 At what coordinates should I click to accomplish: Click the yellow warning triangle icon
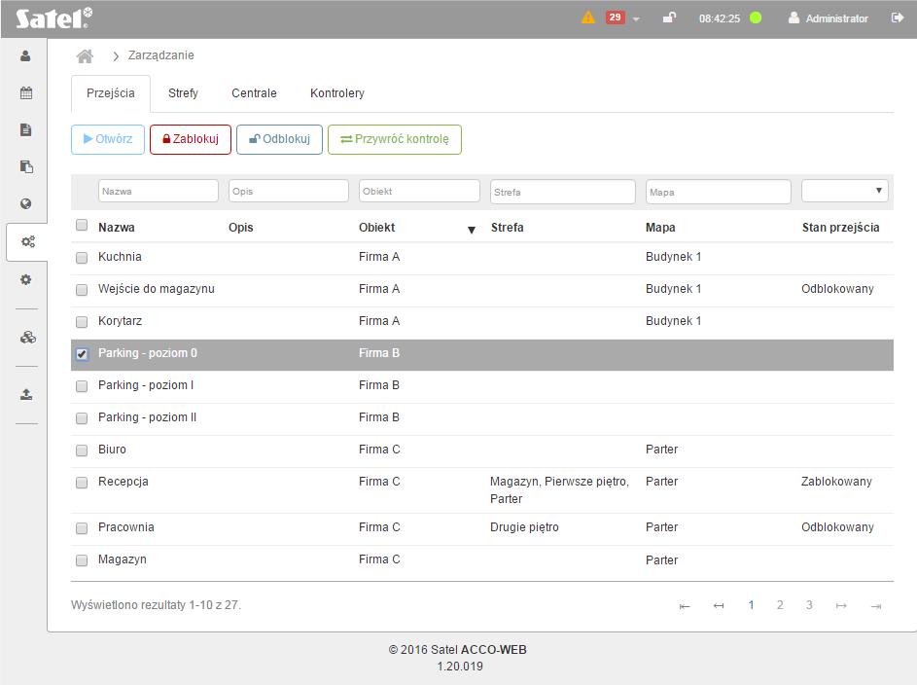coord(588,18)
